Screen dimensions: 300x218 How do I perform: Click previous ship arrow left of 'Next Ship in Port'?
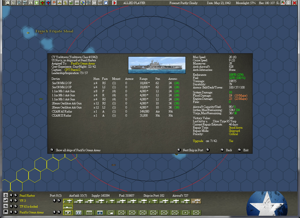[179, 150]
